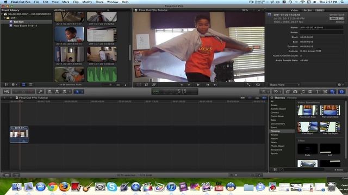Select Bulletin Board theme category
348x195 pixels.
pos(278,109)
